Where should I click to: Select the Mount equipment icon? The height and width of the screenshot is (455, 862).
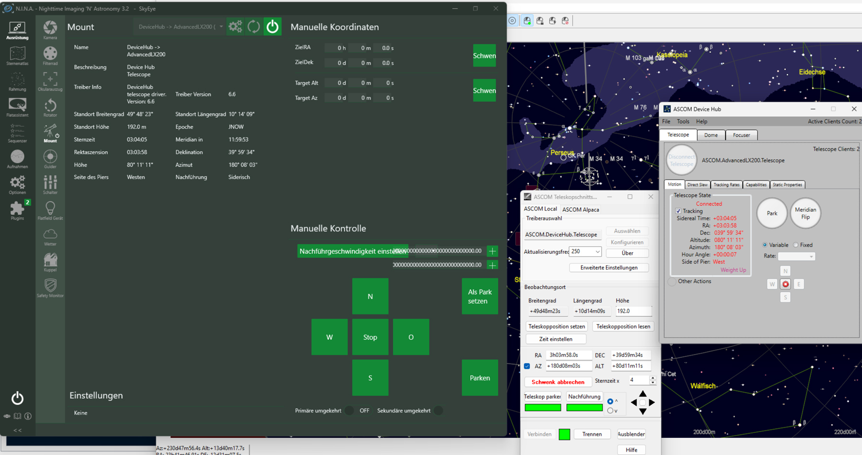point(50,133)
